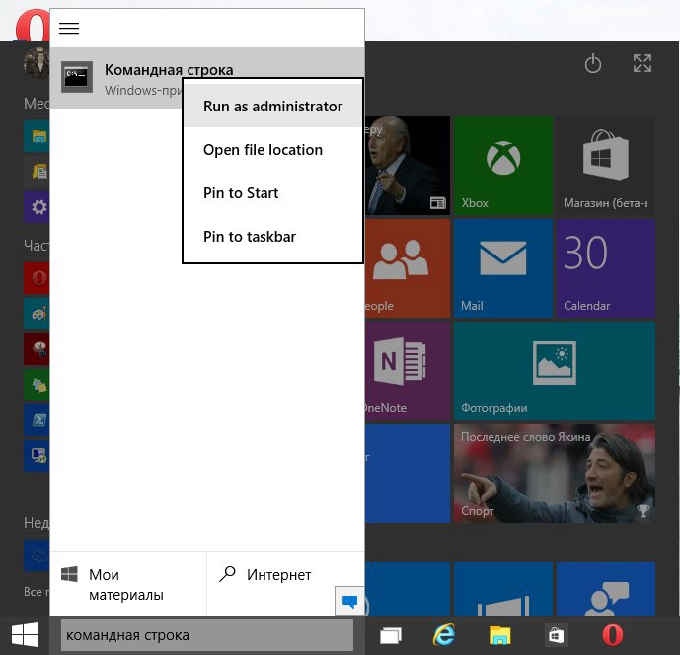Select Run as administrator
680x655 pixels.
(272, 107)
